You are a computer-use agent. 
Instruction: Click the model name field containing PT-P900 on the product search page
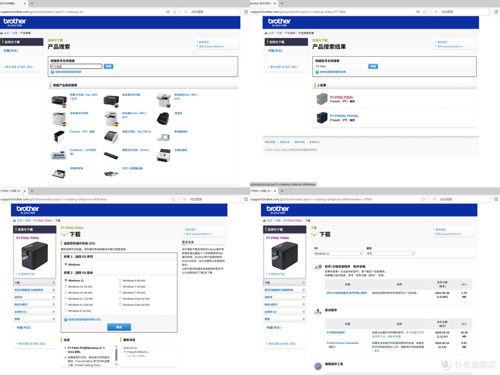point(76,66)
